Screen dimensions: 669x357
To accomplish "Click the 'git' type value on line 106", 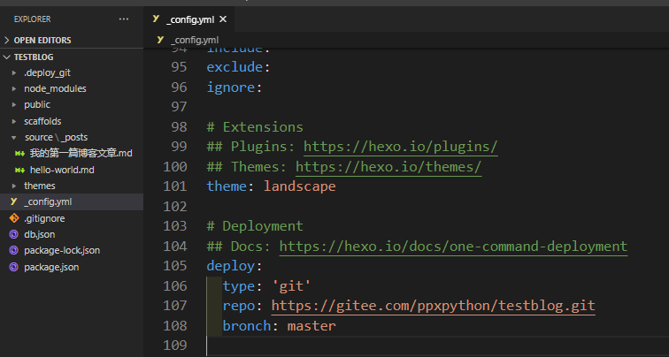I will point(291,285).
